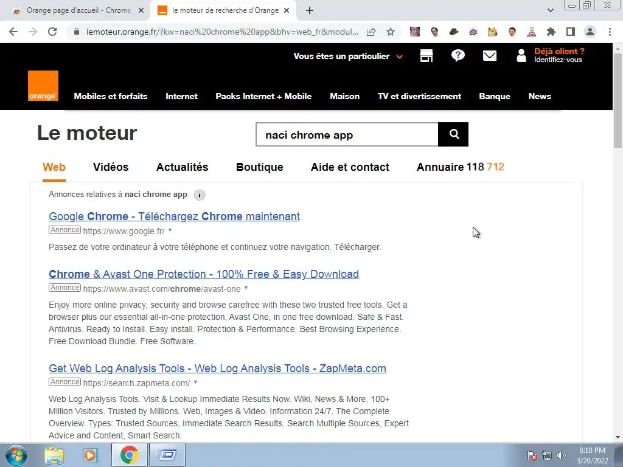Reload the current page
The image size is (623, 467).
point(52,32)
